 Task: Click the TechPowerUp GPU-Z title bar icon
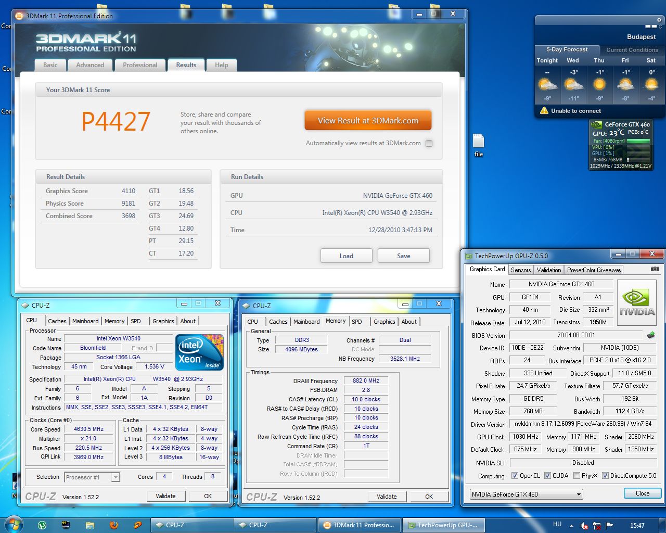point(469,256)
